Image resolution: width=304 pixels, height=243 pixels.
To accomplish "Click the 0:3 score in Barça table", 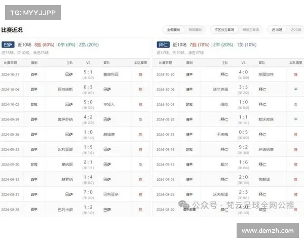I will pyautogui.click(x=88, y=87).
